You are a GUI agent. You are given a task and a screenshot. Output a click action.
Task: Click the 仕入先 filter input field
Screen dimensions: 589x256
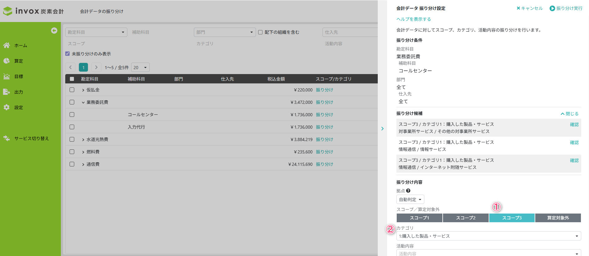coord(350,32)
